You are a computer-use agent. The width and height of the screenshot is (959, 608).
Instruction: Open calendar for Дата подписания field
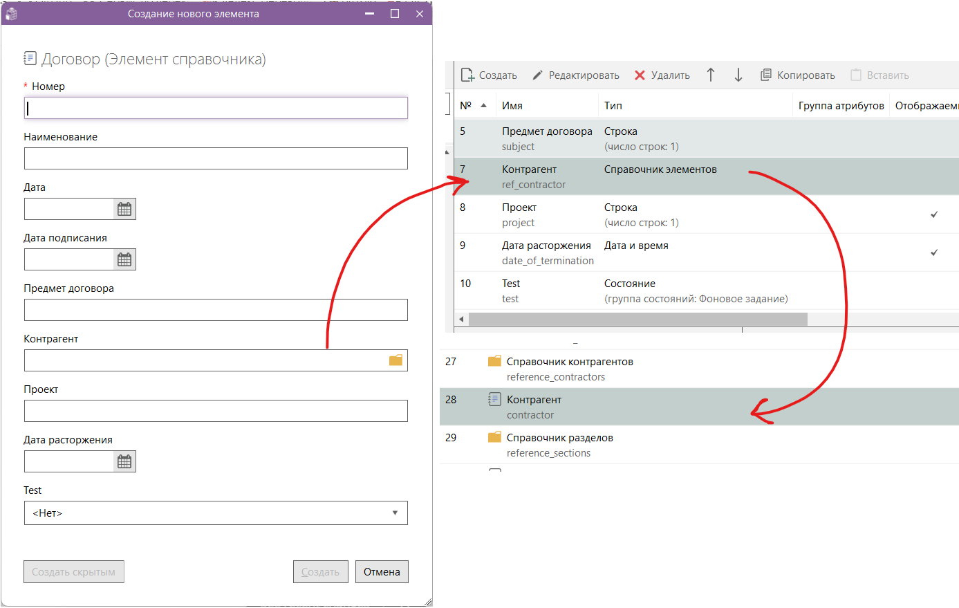point(124,259)
